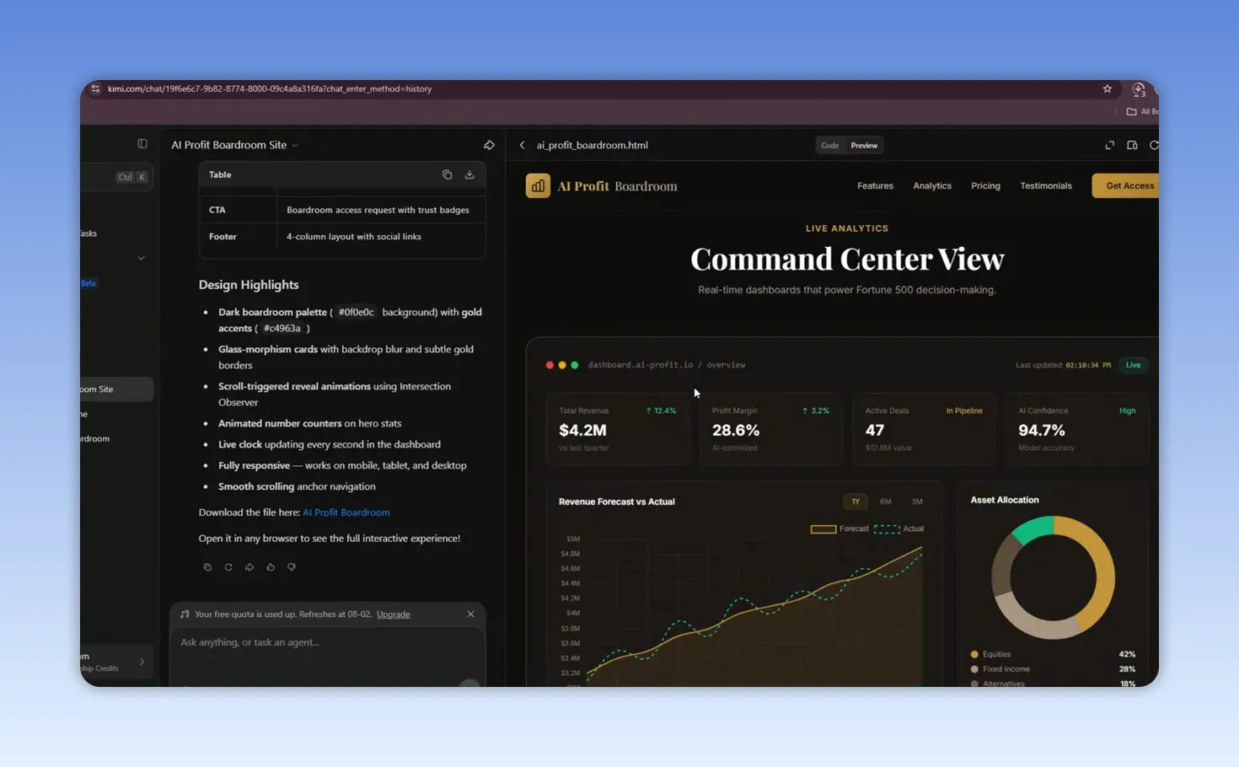The height and width of the screenshot is (767, 1239).
Task: Click the Upgrade link
Action: [x=394, y=614]
